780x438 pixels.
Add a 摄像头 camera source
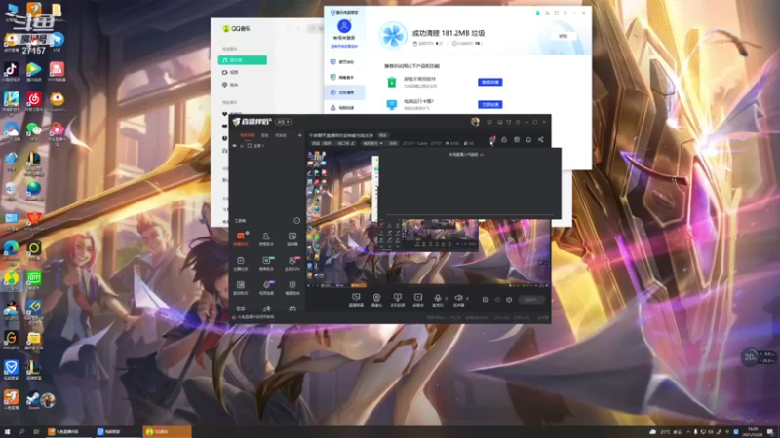[x=376, y=300]
